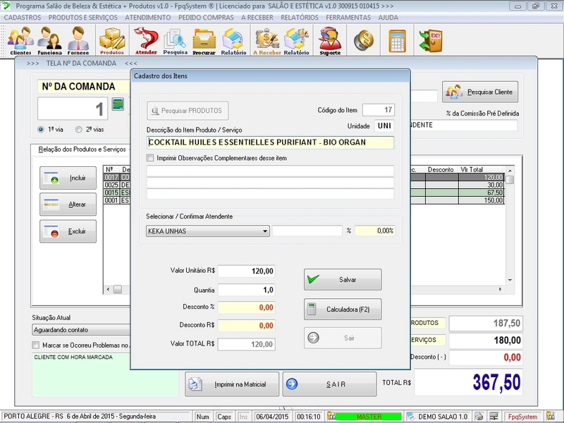Click the Salvar button
Image resolution: width=564 pixels, height=423 pixels.
[343, 280]
